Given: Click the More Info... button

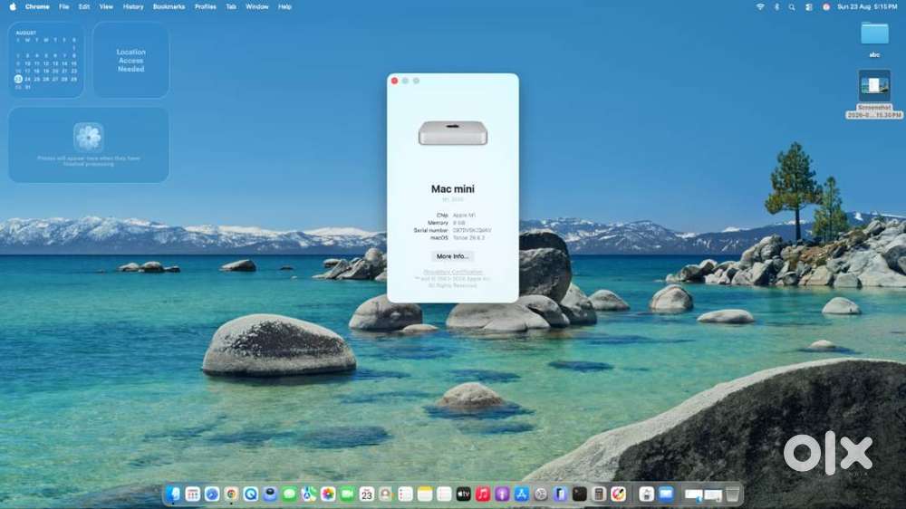Looking at the screenshot, I should [452, 256].
